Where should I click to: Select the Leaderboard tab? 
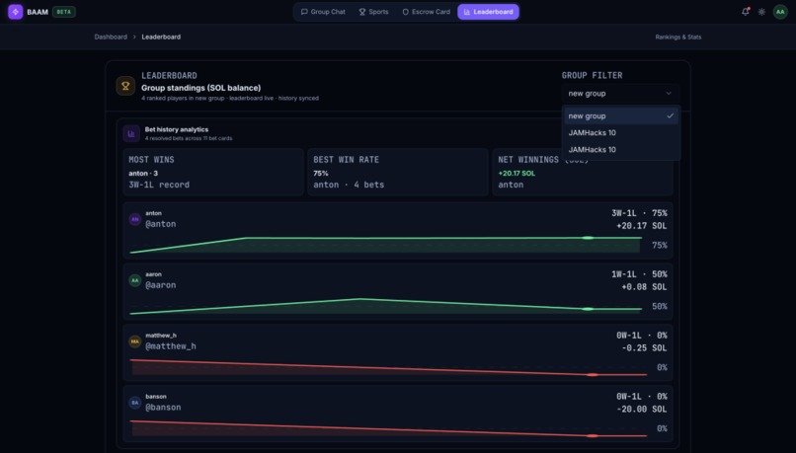[x=488, y=12]
